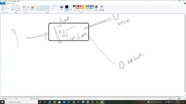Open Google Chrome from taskbar
The image size is (186, 104).
click(x=74, y=102)
